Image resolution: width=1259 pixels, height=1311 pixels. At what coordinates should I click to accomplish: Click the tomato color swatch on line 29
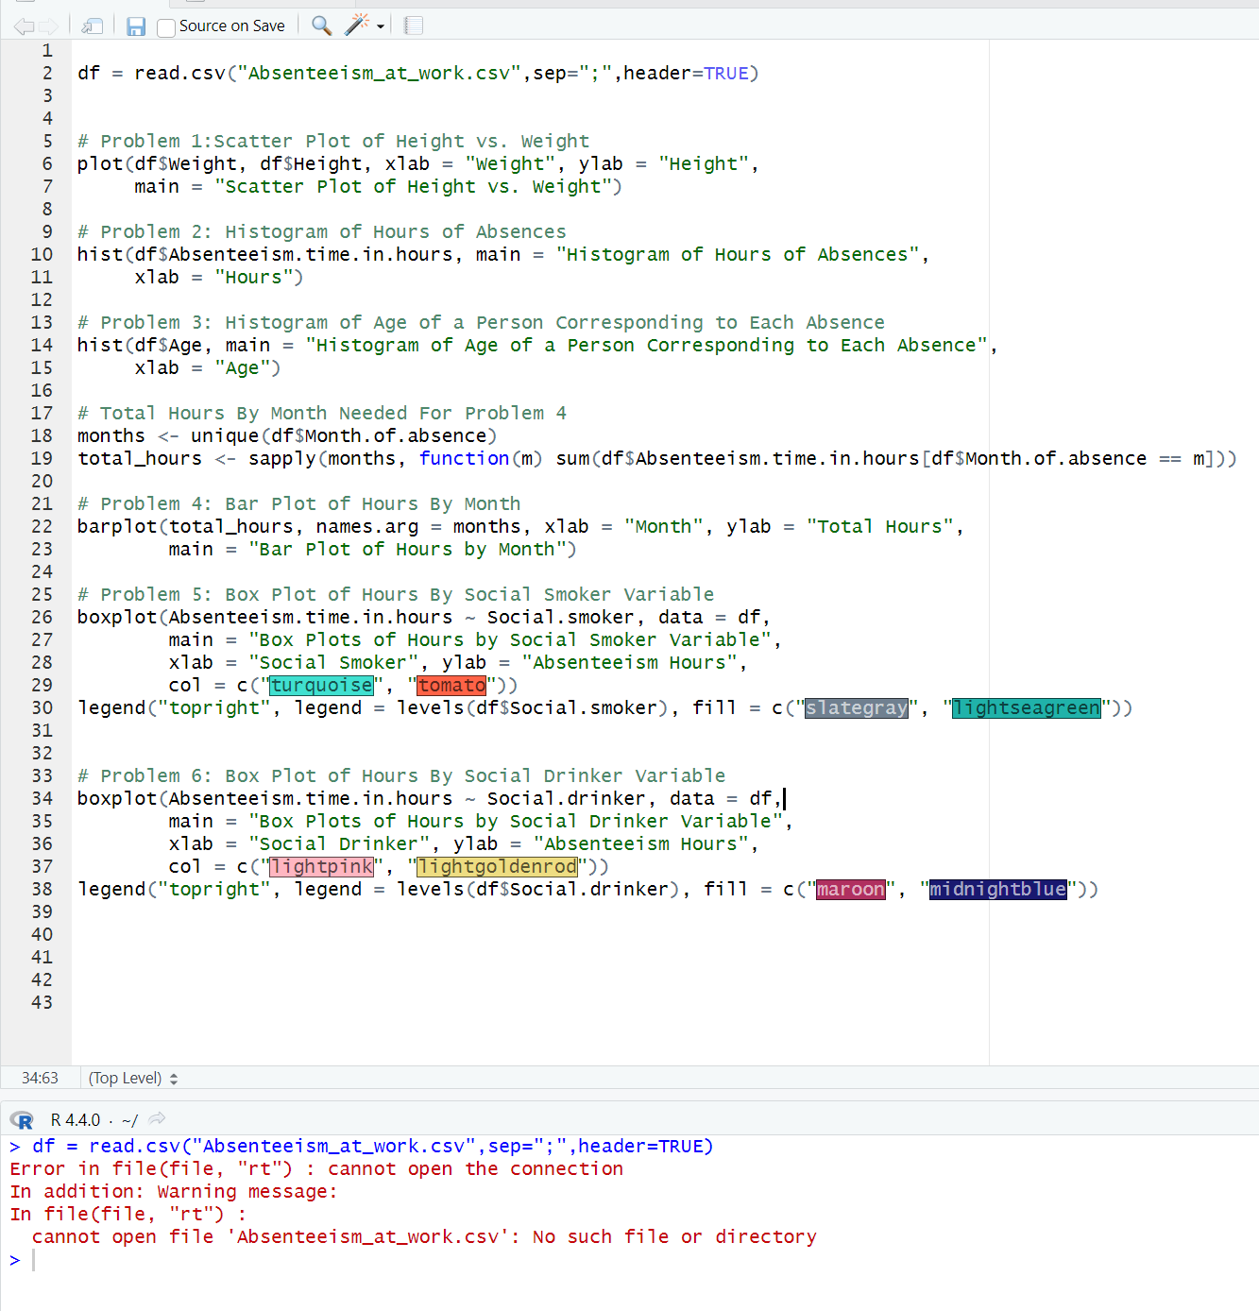tap(451, 685)
